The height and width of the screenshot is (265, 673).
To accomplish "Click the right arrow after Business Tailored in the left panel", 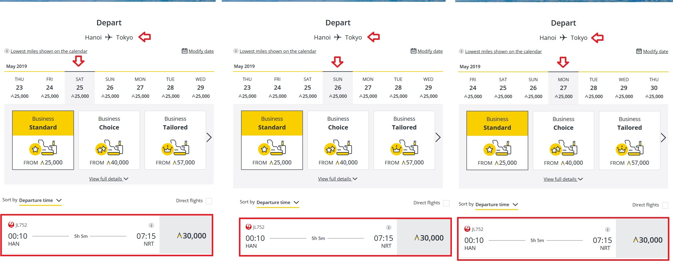I will click(209, 137).
